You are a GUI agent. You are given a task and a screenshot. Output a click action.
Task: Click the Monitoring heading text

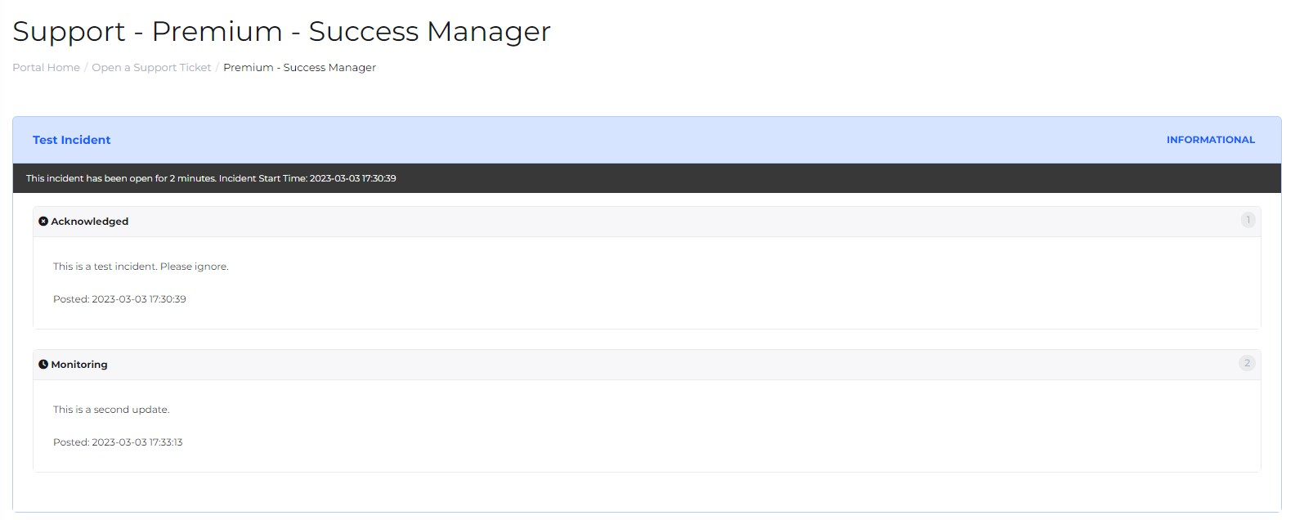[x=79, y=365]
